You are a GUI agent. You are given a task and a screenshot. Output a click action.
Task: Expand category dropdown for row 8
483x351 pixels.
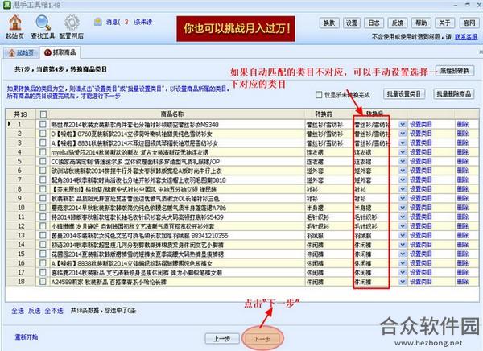coord(402,189)
